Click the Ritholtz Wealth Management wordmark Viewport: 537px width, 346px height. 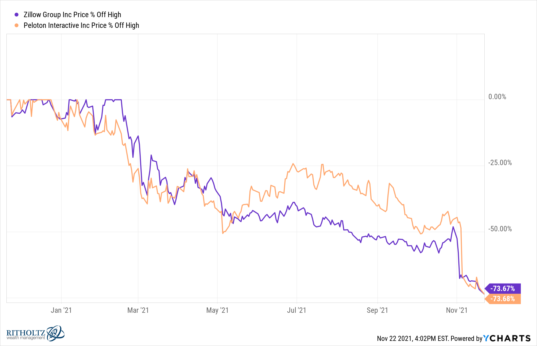click(26, 334)
